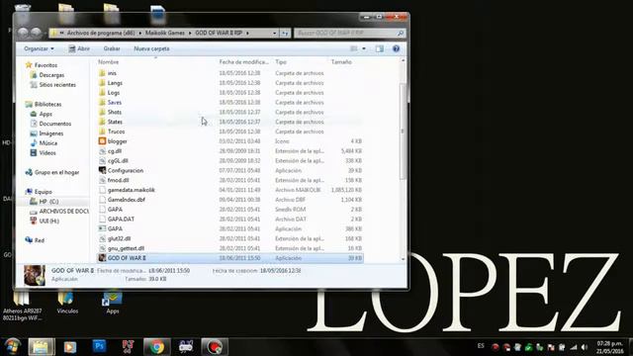The width and height of the screenshot is (633, 356).
Task: Click the Maikolik Games breadcrumb
Action: 165,33
